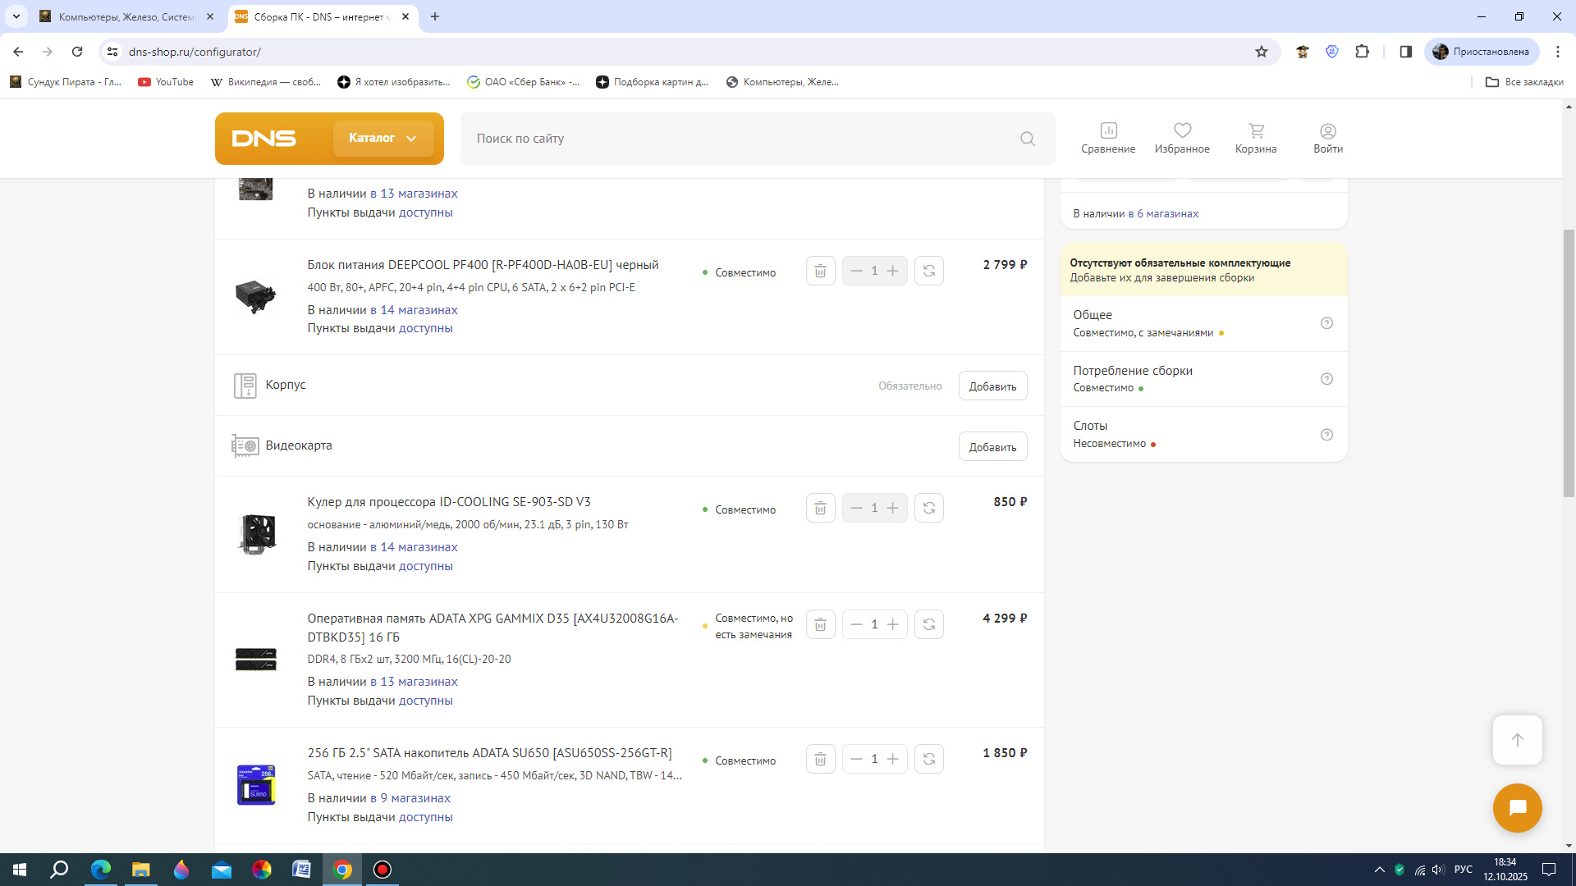Open the 14 магазинах link for cooler
The image size is (1576, 886).
414,547
